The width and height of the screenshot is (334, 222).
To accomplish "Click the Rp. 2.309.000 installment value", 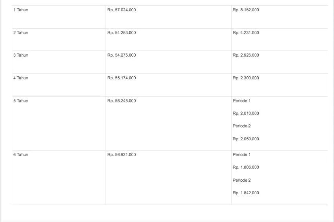I will click(246, 78).
